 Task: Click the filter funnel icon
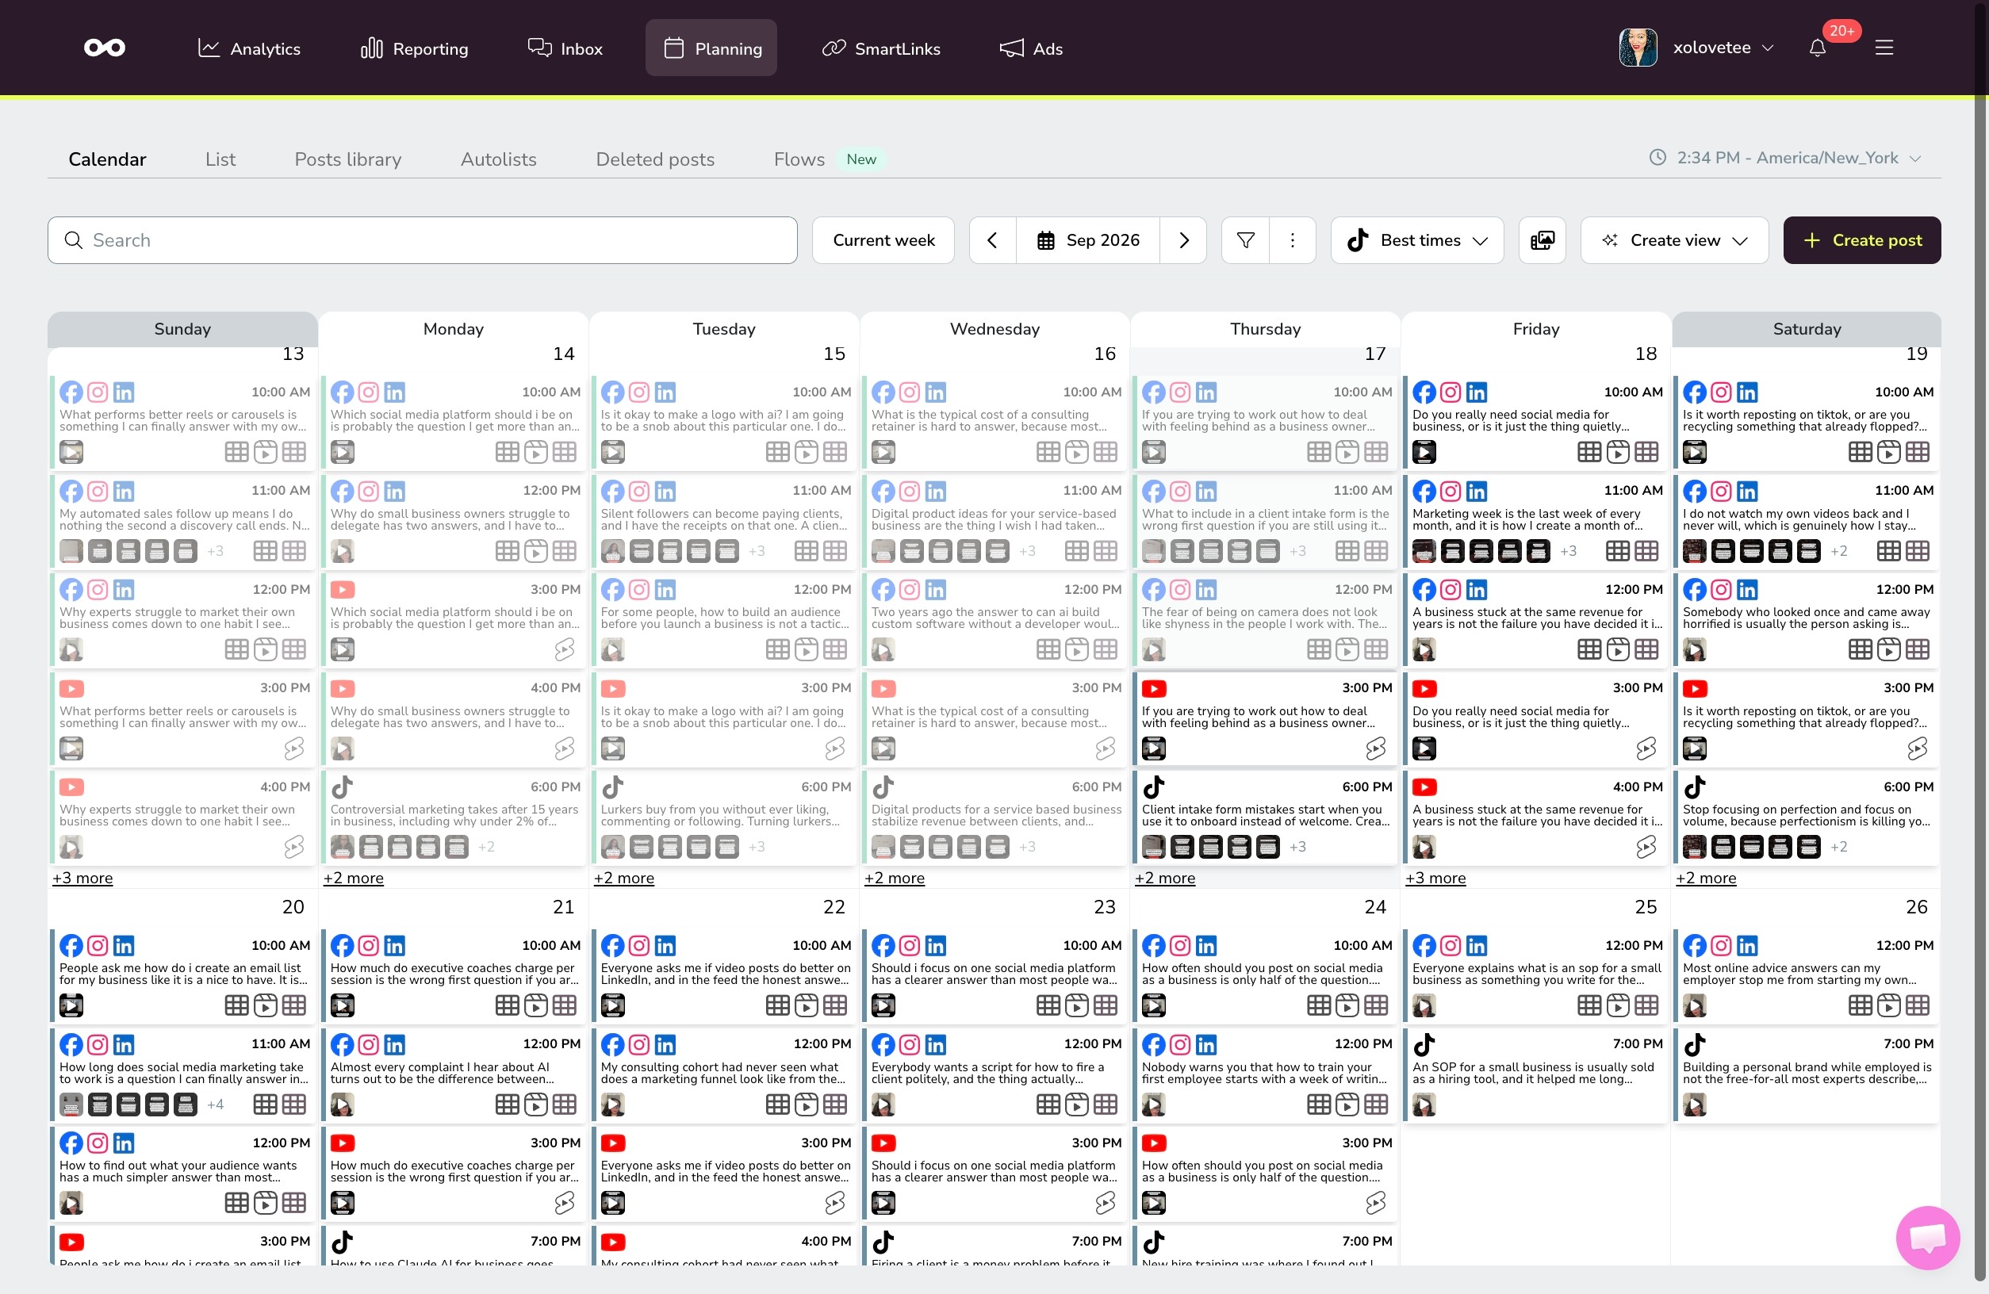pos(1245,240)
